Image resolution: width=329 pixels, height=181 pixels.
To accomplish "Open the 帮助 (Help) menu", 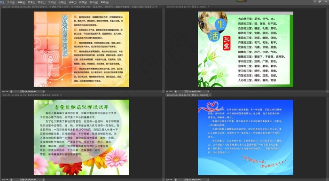I will 104,2.
